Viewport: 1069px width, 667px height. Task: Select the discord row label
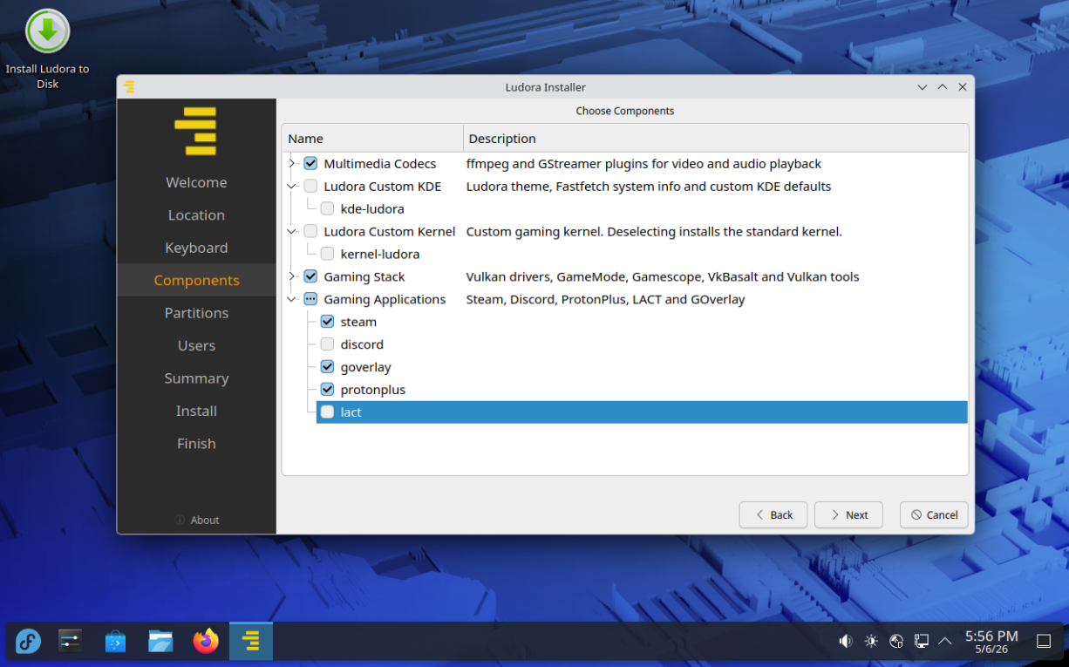362,344
